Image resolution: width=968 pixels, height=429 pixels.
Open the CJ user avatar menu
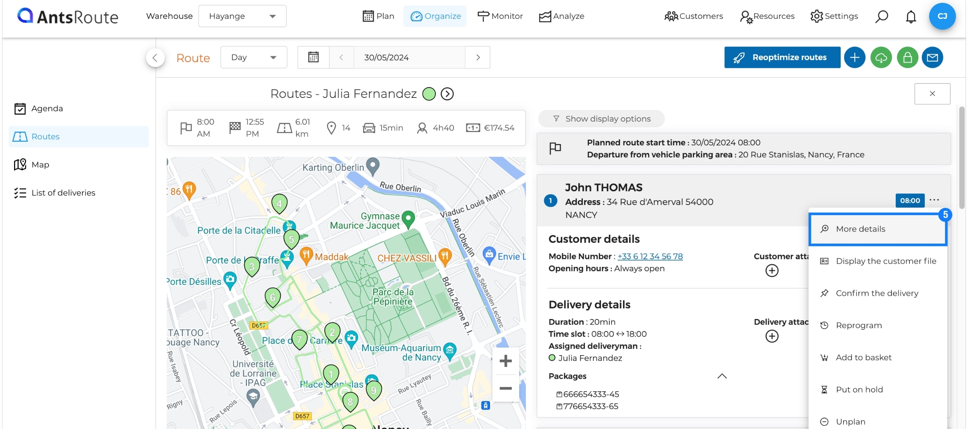pyautogui.click(x=942, y=16)
